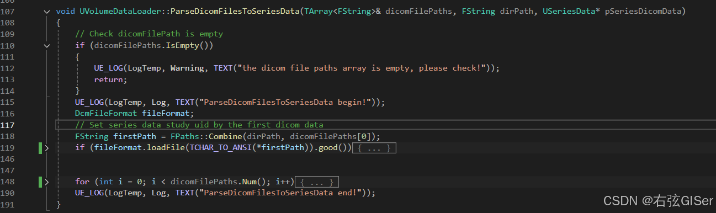
Task: Collapse the if IsEmpty block at line 110
Action: 46,46
